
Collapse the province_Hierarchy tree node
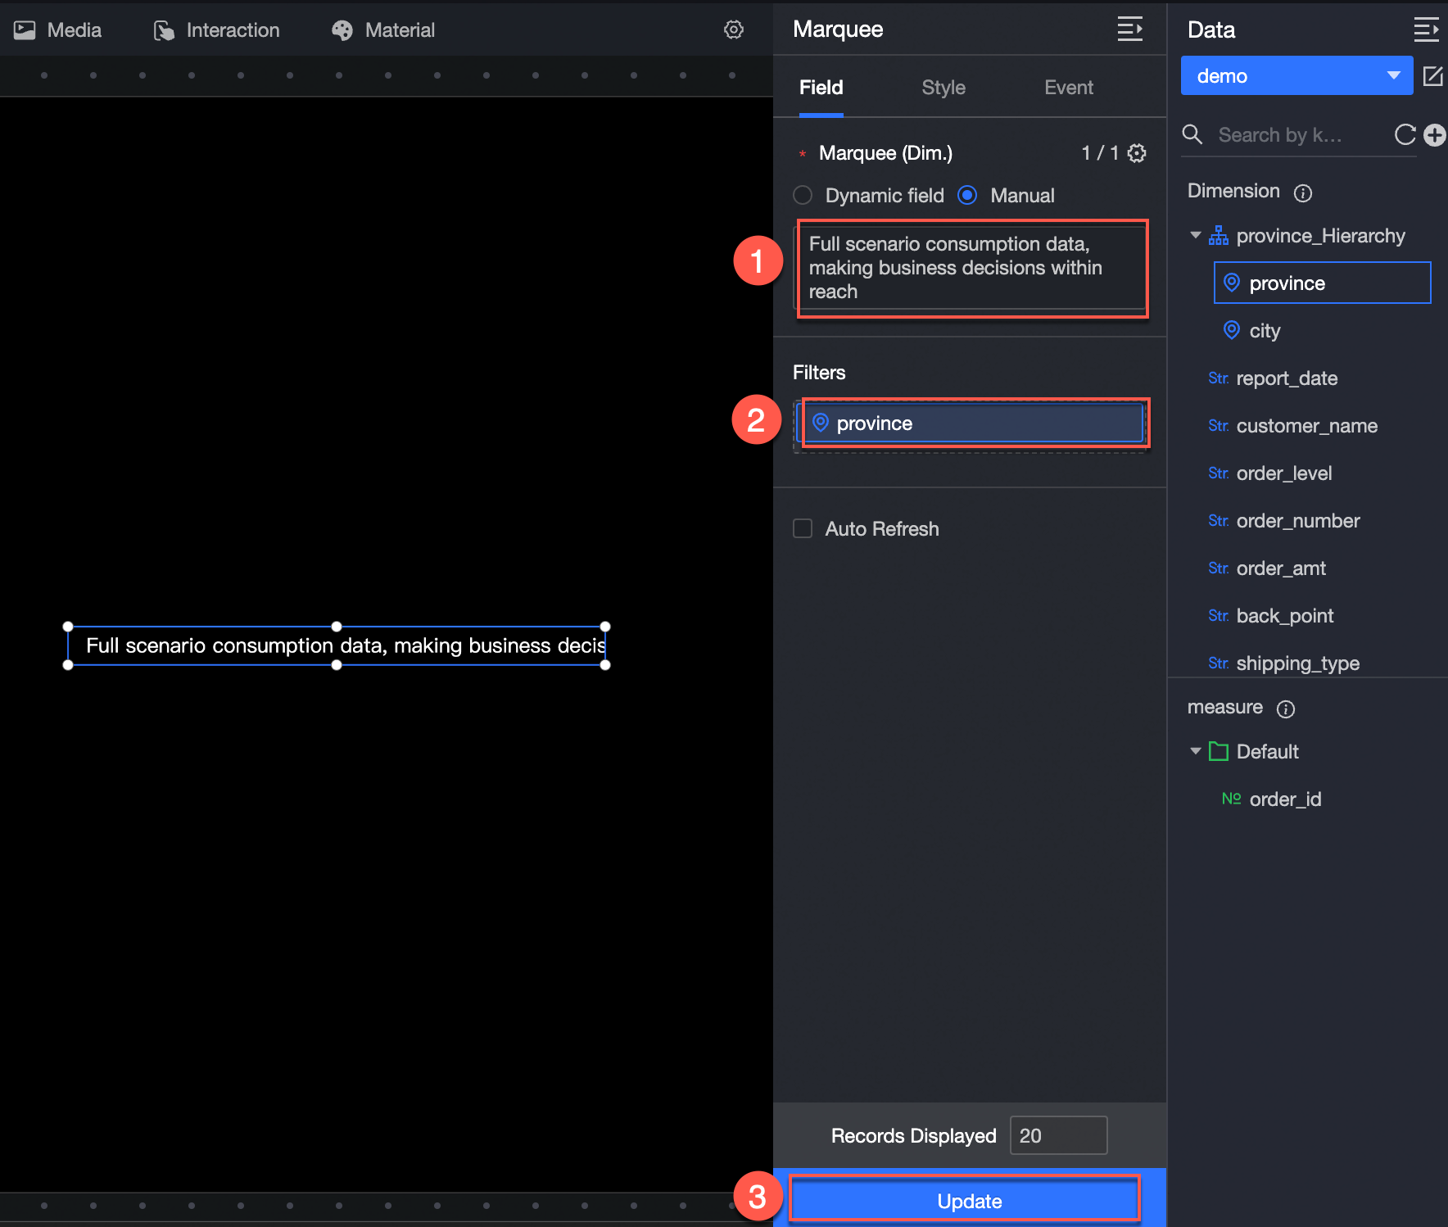coord(1196,236)
